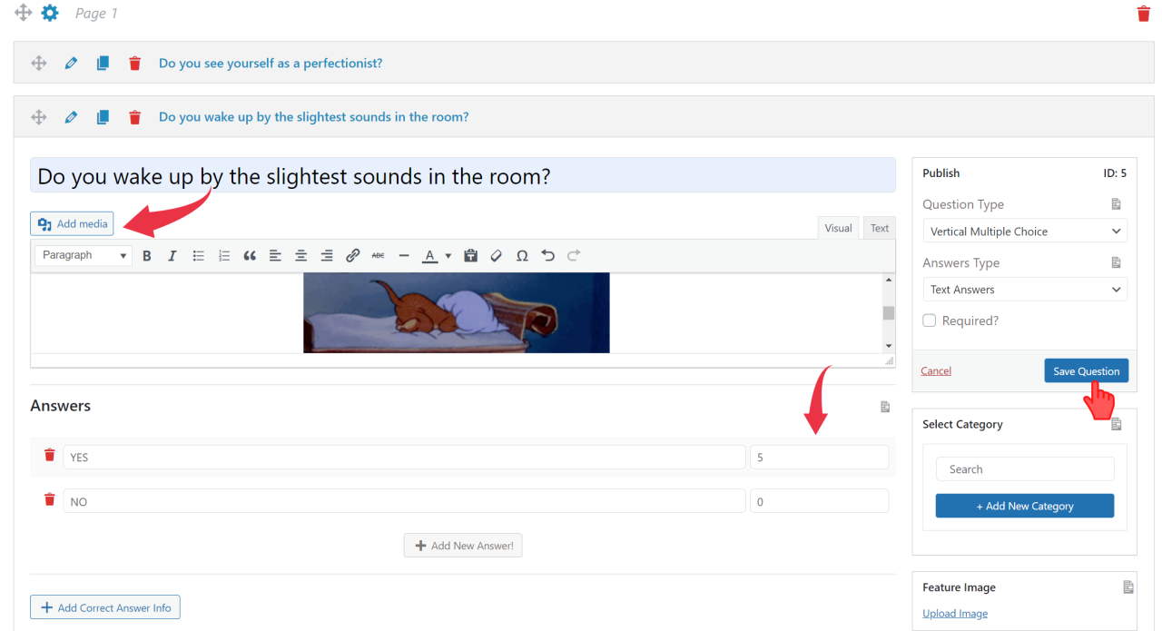
Task: Select the Visual editor tab
Action: click(x=837, y=227)
